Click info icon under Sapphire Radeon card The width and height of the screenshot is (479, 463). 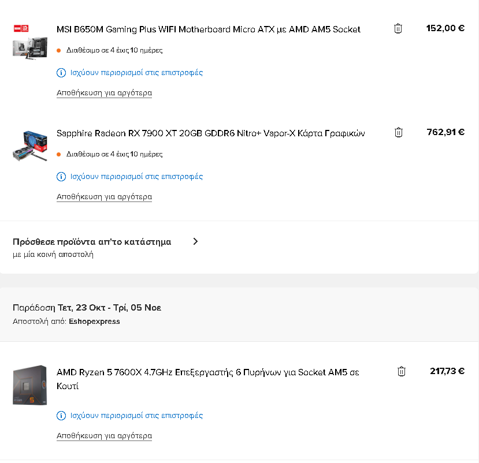point(61,177)
